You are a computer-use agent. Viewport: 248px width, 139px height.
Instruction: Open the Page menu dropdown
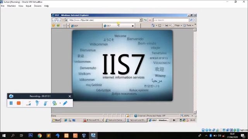177,25
